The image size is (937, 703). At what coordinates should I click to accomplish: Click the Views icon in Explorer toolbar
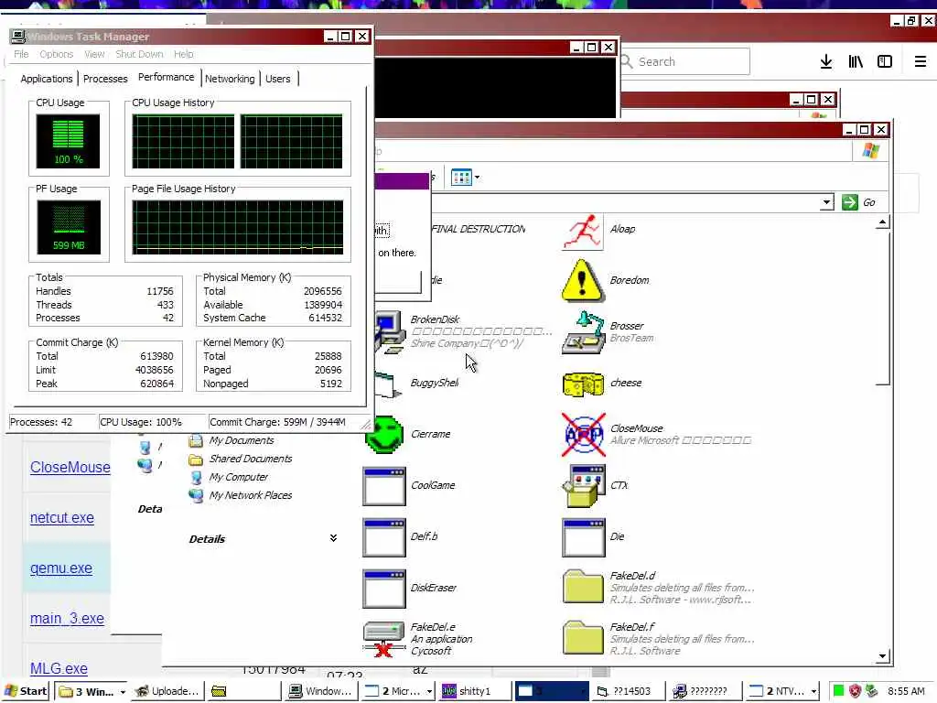461,178
